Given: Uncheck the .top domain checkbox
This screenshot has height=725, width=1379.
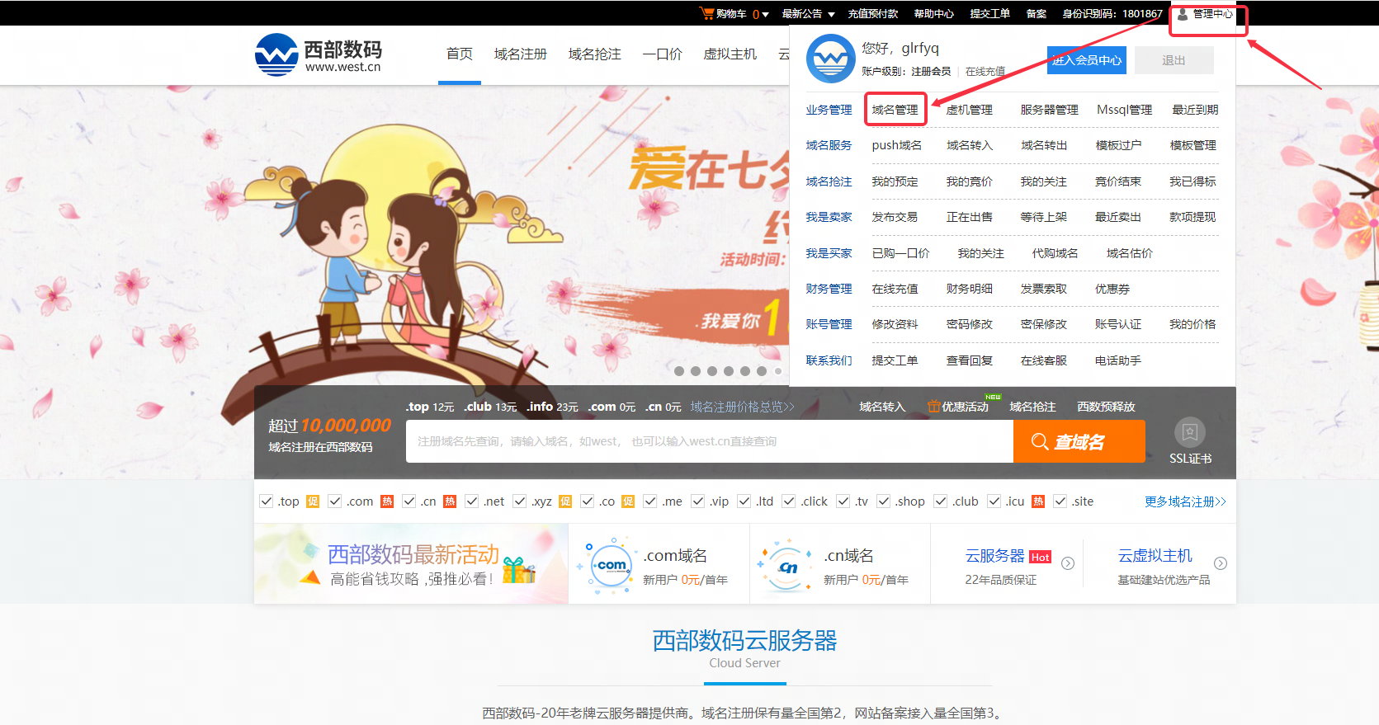Looking at the screenshot, I should [267, 501].
